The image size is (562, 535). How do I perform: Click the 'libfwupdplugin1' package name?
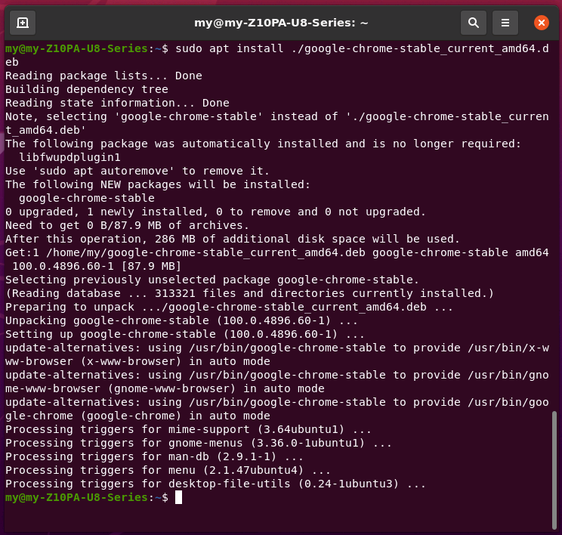pyautogui.click(x=70, y=158)
